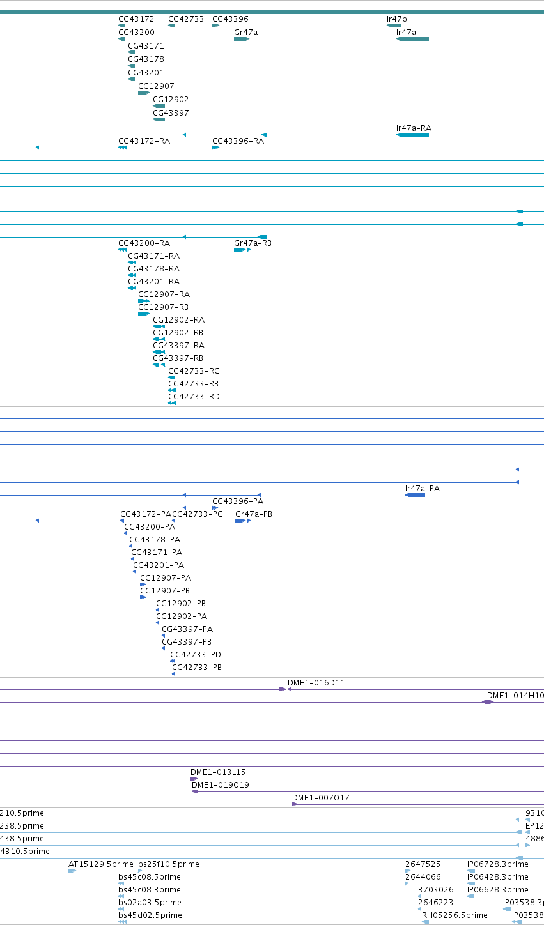Select the CG42733-PB protein label

click(x=197, y=668)
